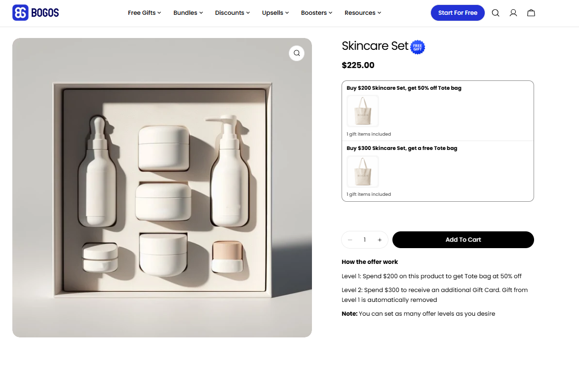This screenshot has height=368, width=579.
Task: Increase quantity with plus button
Action: (380, 240)
